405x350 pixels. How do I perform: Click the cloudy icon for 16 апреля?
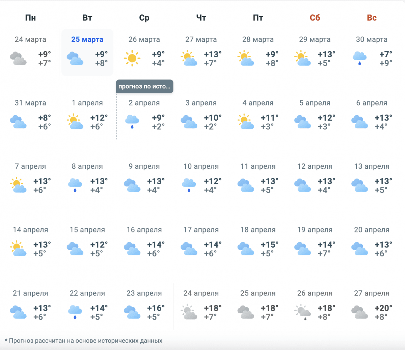click(132, 249)
